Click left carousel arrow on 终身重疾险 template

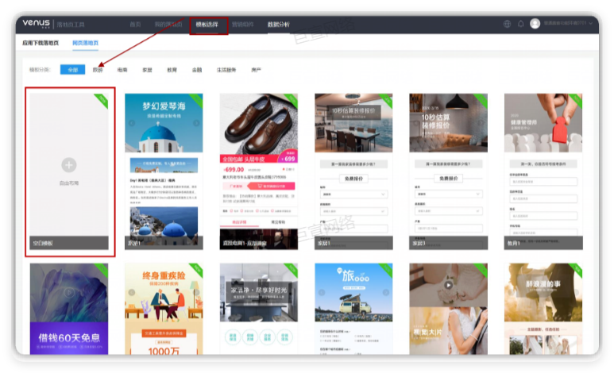[x=132, y=292]
